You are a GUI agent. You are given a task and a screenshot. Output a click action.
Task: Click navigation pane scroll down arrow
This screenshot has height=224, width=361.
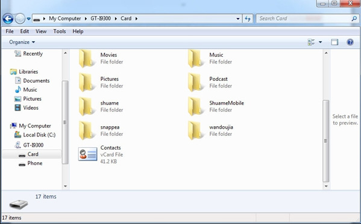65,186
